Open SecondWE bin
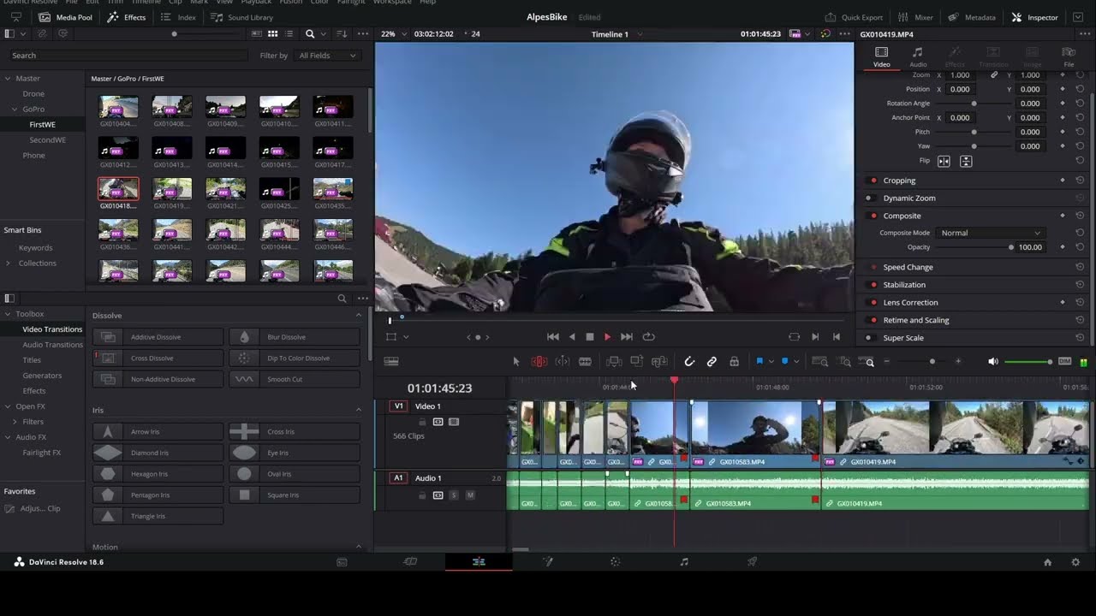 (x=47, y=140)
